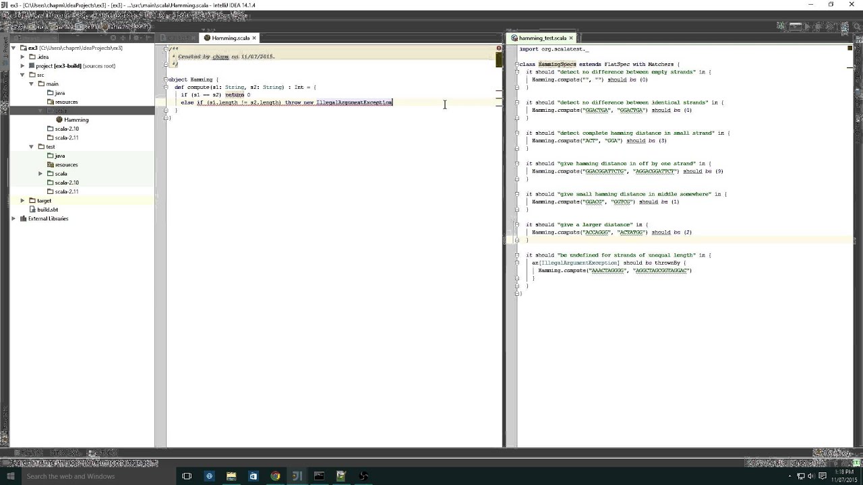
Task: Click the IntelliJ IDEA taskbar icon
Action: (x=297, y=476)
